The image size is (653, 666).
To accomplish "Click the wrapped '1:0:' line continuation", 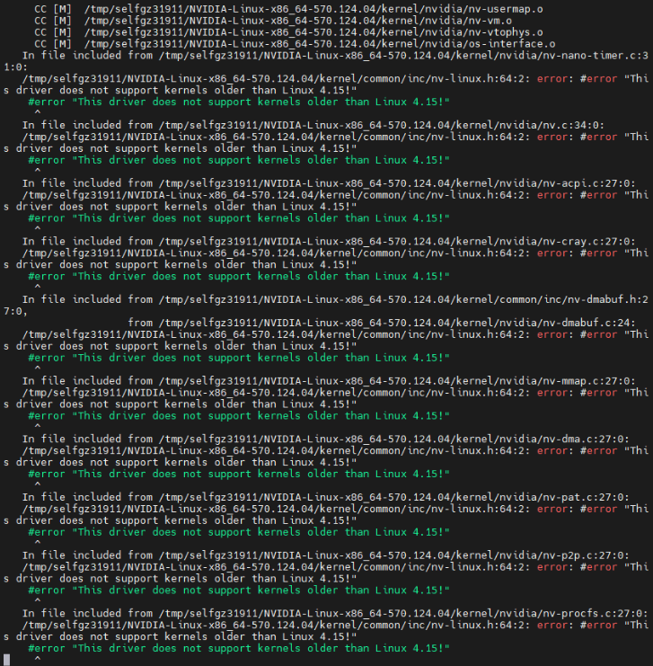I will coord(15,67).
